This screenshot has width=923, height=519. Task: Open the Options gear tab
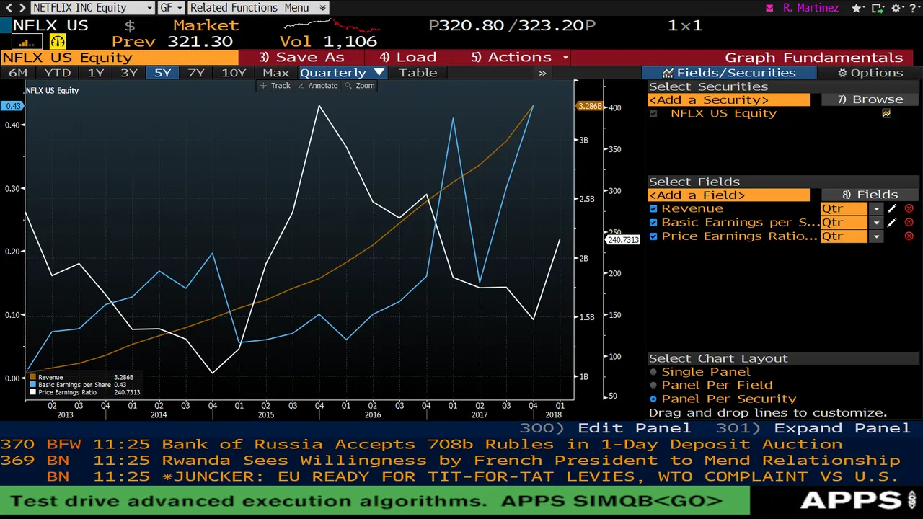pos(870,73)
